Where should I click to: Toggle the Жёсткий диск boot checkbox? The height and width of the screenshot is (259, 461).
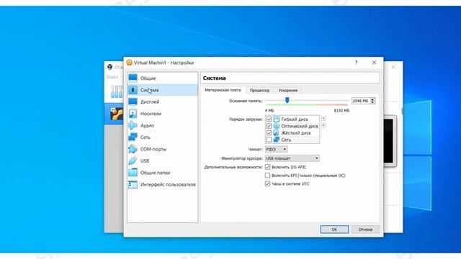coord(269,132)
